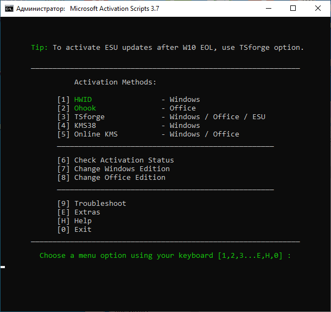Click the blinking cursor at the prompt
The width and height of the screenshot is (331, 312).
pos(3,267)
